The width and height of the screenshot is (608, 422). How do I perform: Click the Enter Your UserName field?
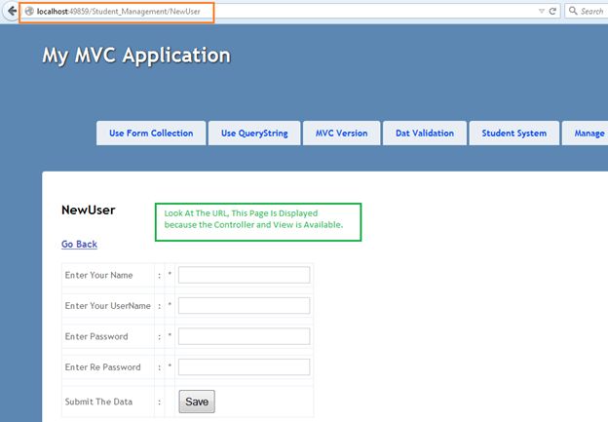pos(244,306)
